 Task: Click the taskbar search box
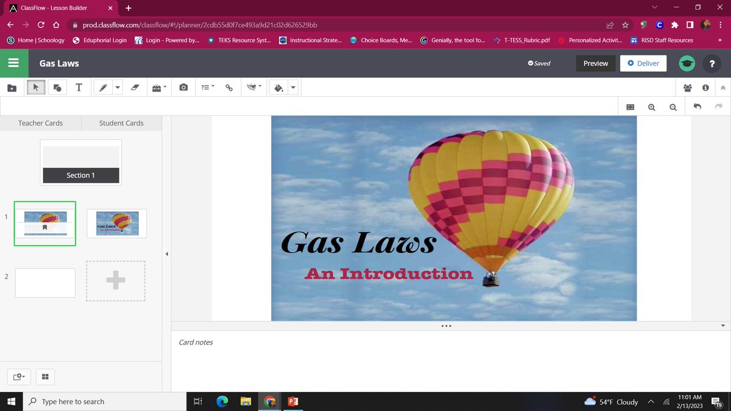[x=104, y=401]
